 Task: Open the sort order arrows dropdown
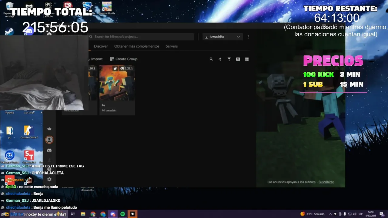[220, 59]
